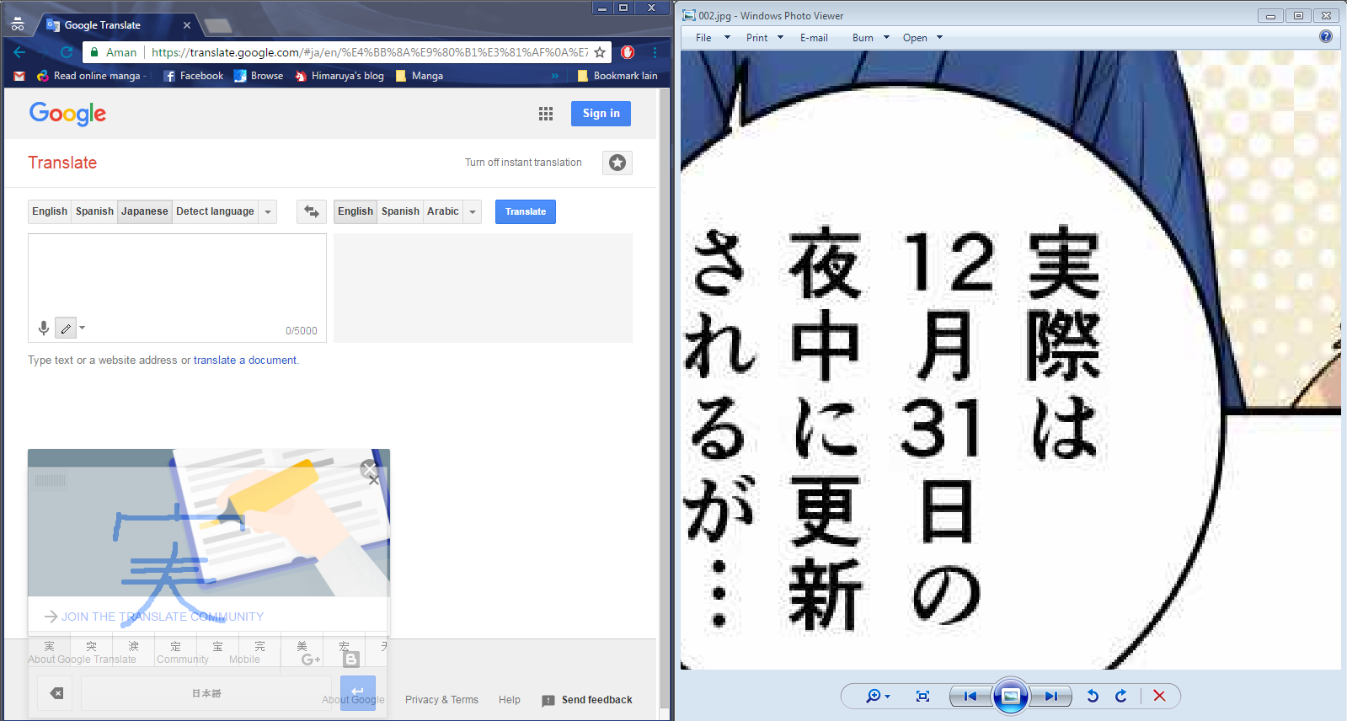Image resolution: width=1347 pixels, height=721 pixels.
Task: Click the Sign in button
Action: pyautogui.click(x=601, y=114)
